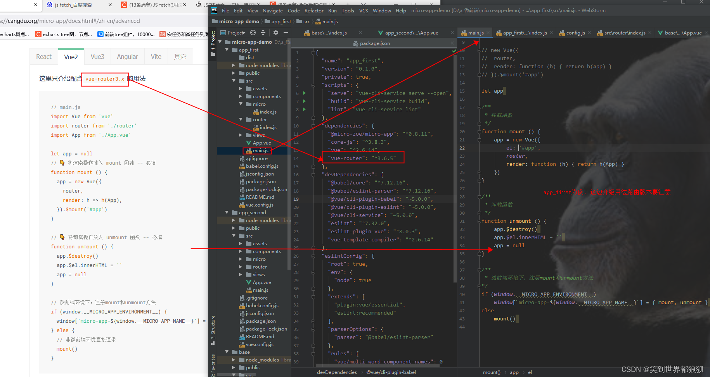Close the package.json editor tab
This screenshot has width=710, height=377.
452,43
